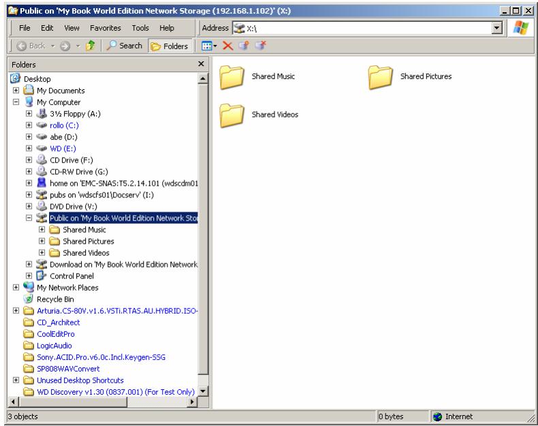Close the Folders pane with the X

(x=201, y=64)
